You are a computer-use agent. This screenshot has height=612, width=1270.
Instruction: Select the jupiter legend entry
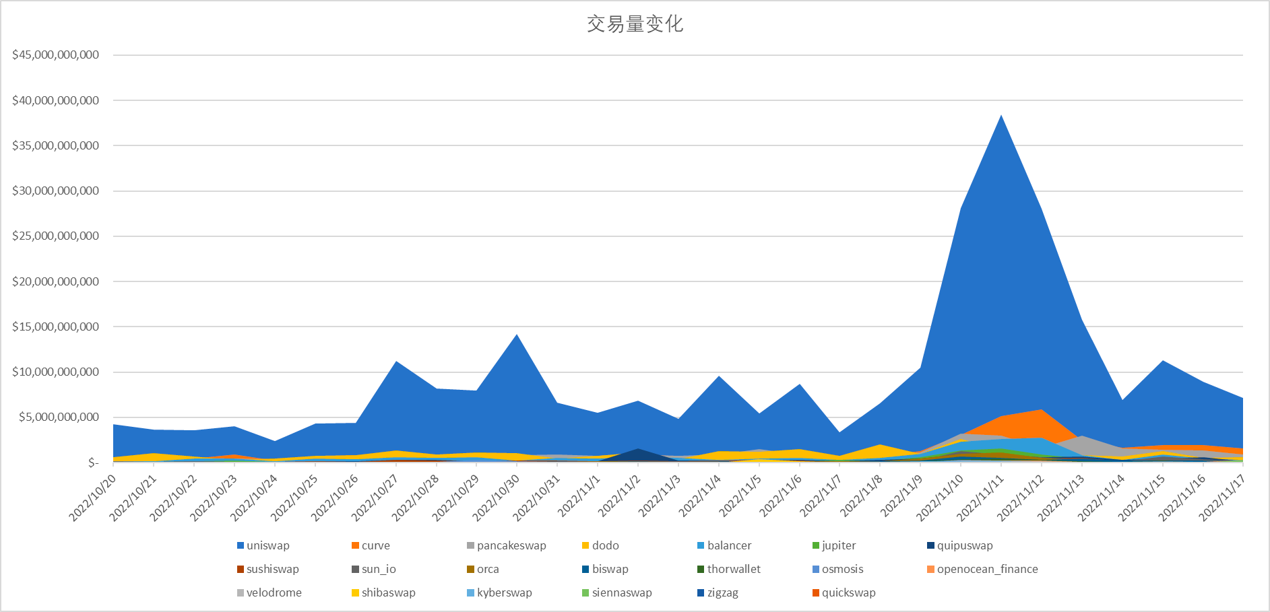pos(834,545)
